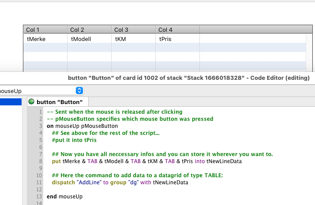
Task: Click the Col 3 column header
Action: tap(133, 30)
